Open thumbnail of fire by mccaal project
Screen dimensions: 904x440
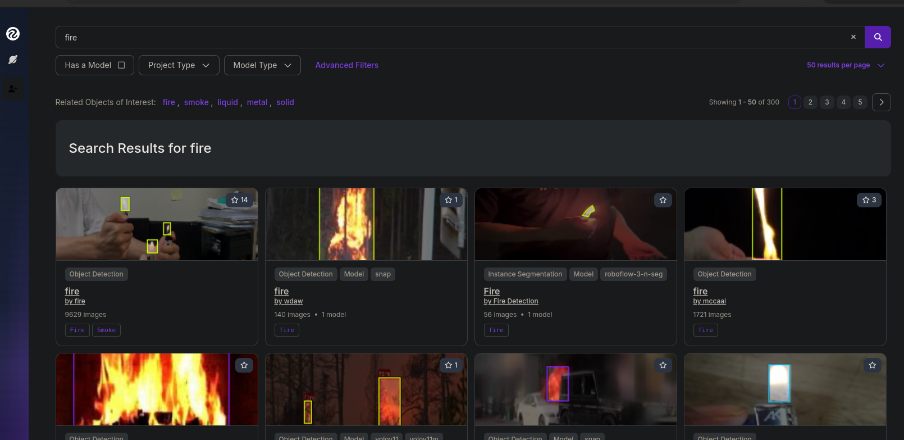pos(785,224)
